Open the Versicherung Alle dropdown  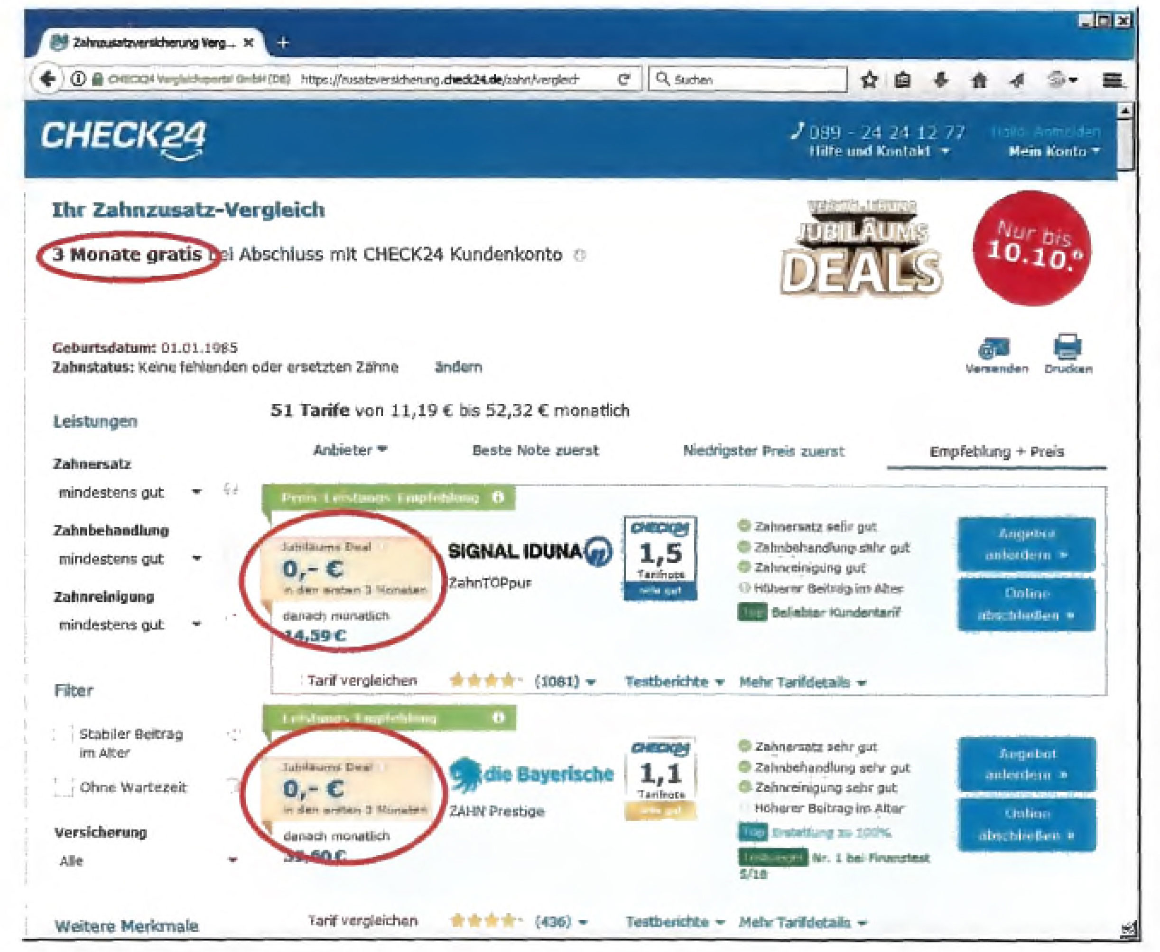click(x=148, y=861)
